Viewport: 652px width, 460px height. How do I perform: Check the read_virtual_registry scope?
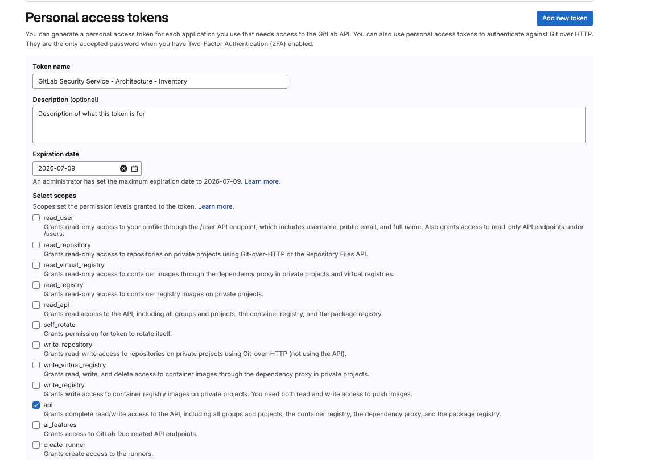click(x=36, y=266)
